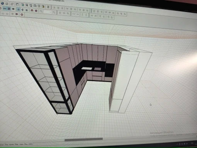Open the panel layout window icon
This screenshot has width=197, height=148.
(x=17, y=5)
